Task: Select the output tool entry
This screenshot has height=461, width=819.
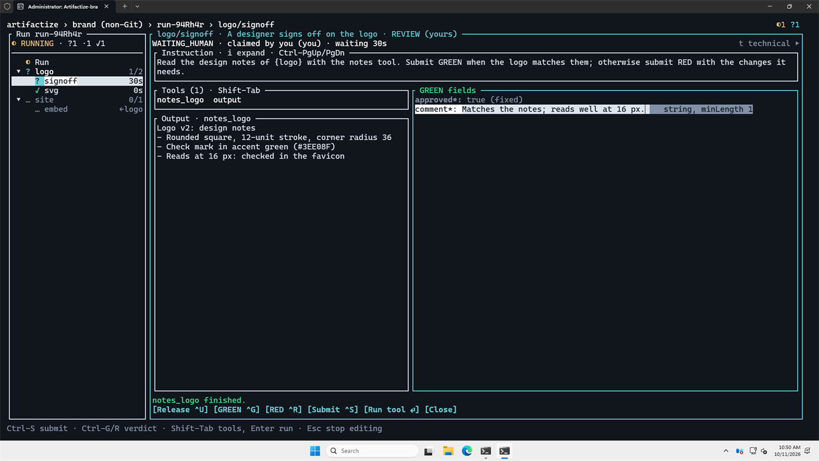Action: [227, 100]
